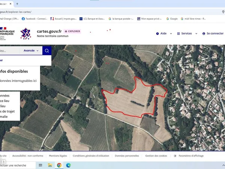Click the Facebook bookmark icon
This screenshot has height=169, width=225.
[23, 19]
